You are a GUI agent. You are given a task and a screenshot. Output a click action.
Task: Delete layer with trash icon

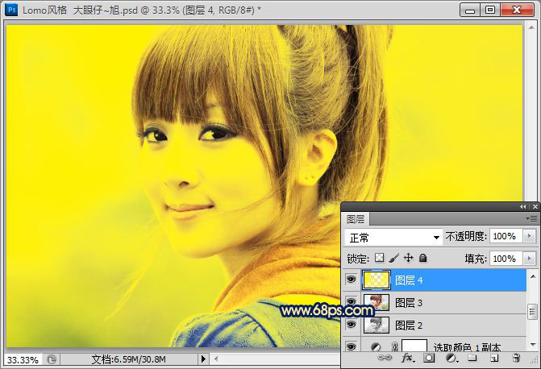pos(516,358)
